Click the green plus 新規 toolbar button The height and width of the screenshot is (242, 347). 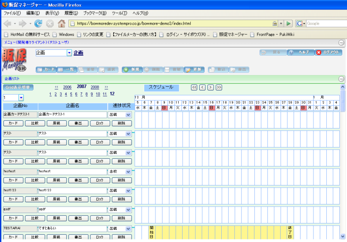tap(132, 69)
